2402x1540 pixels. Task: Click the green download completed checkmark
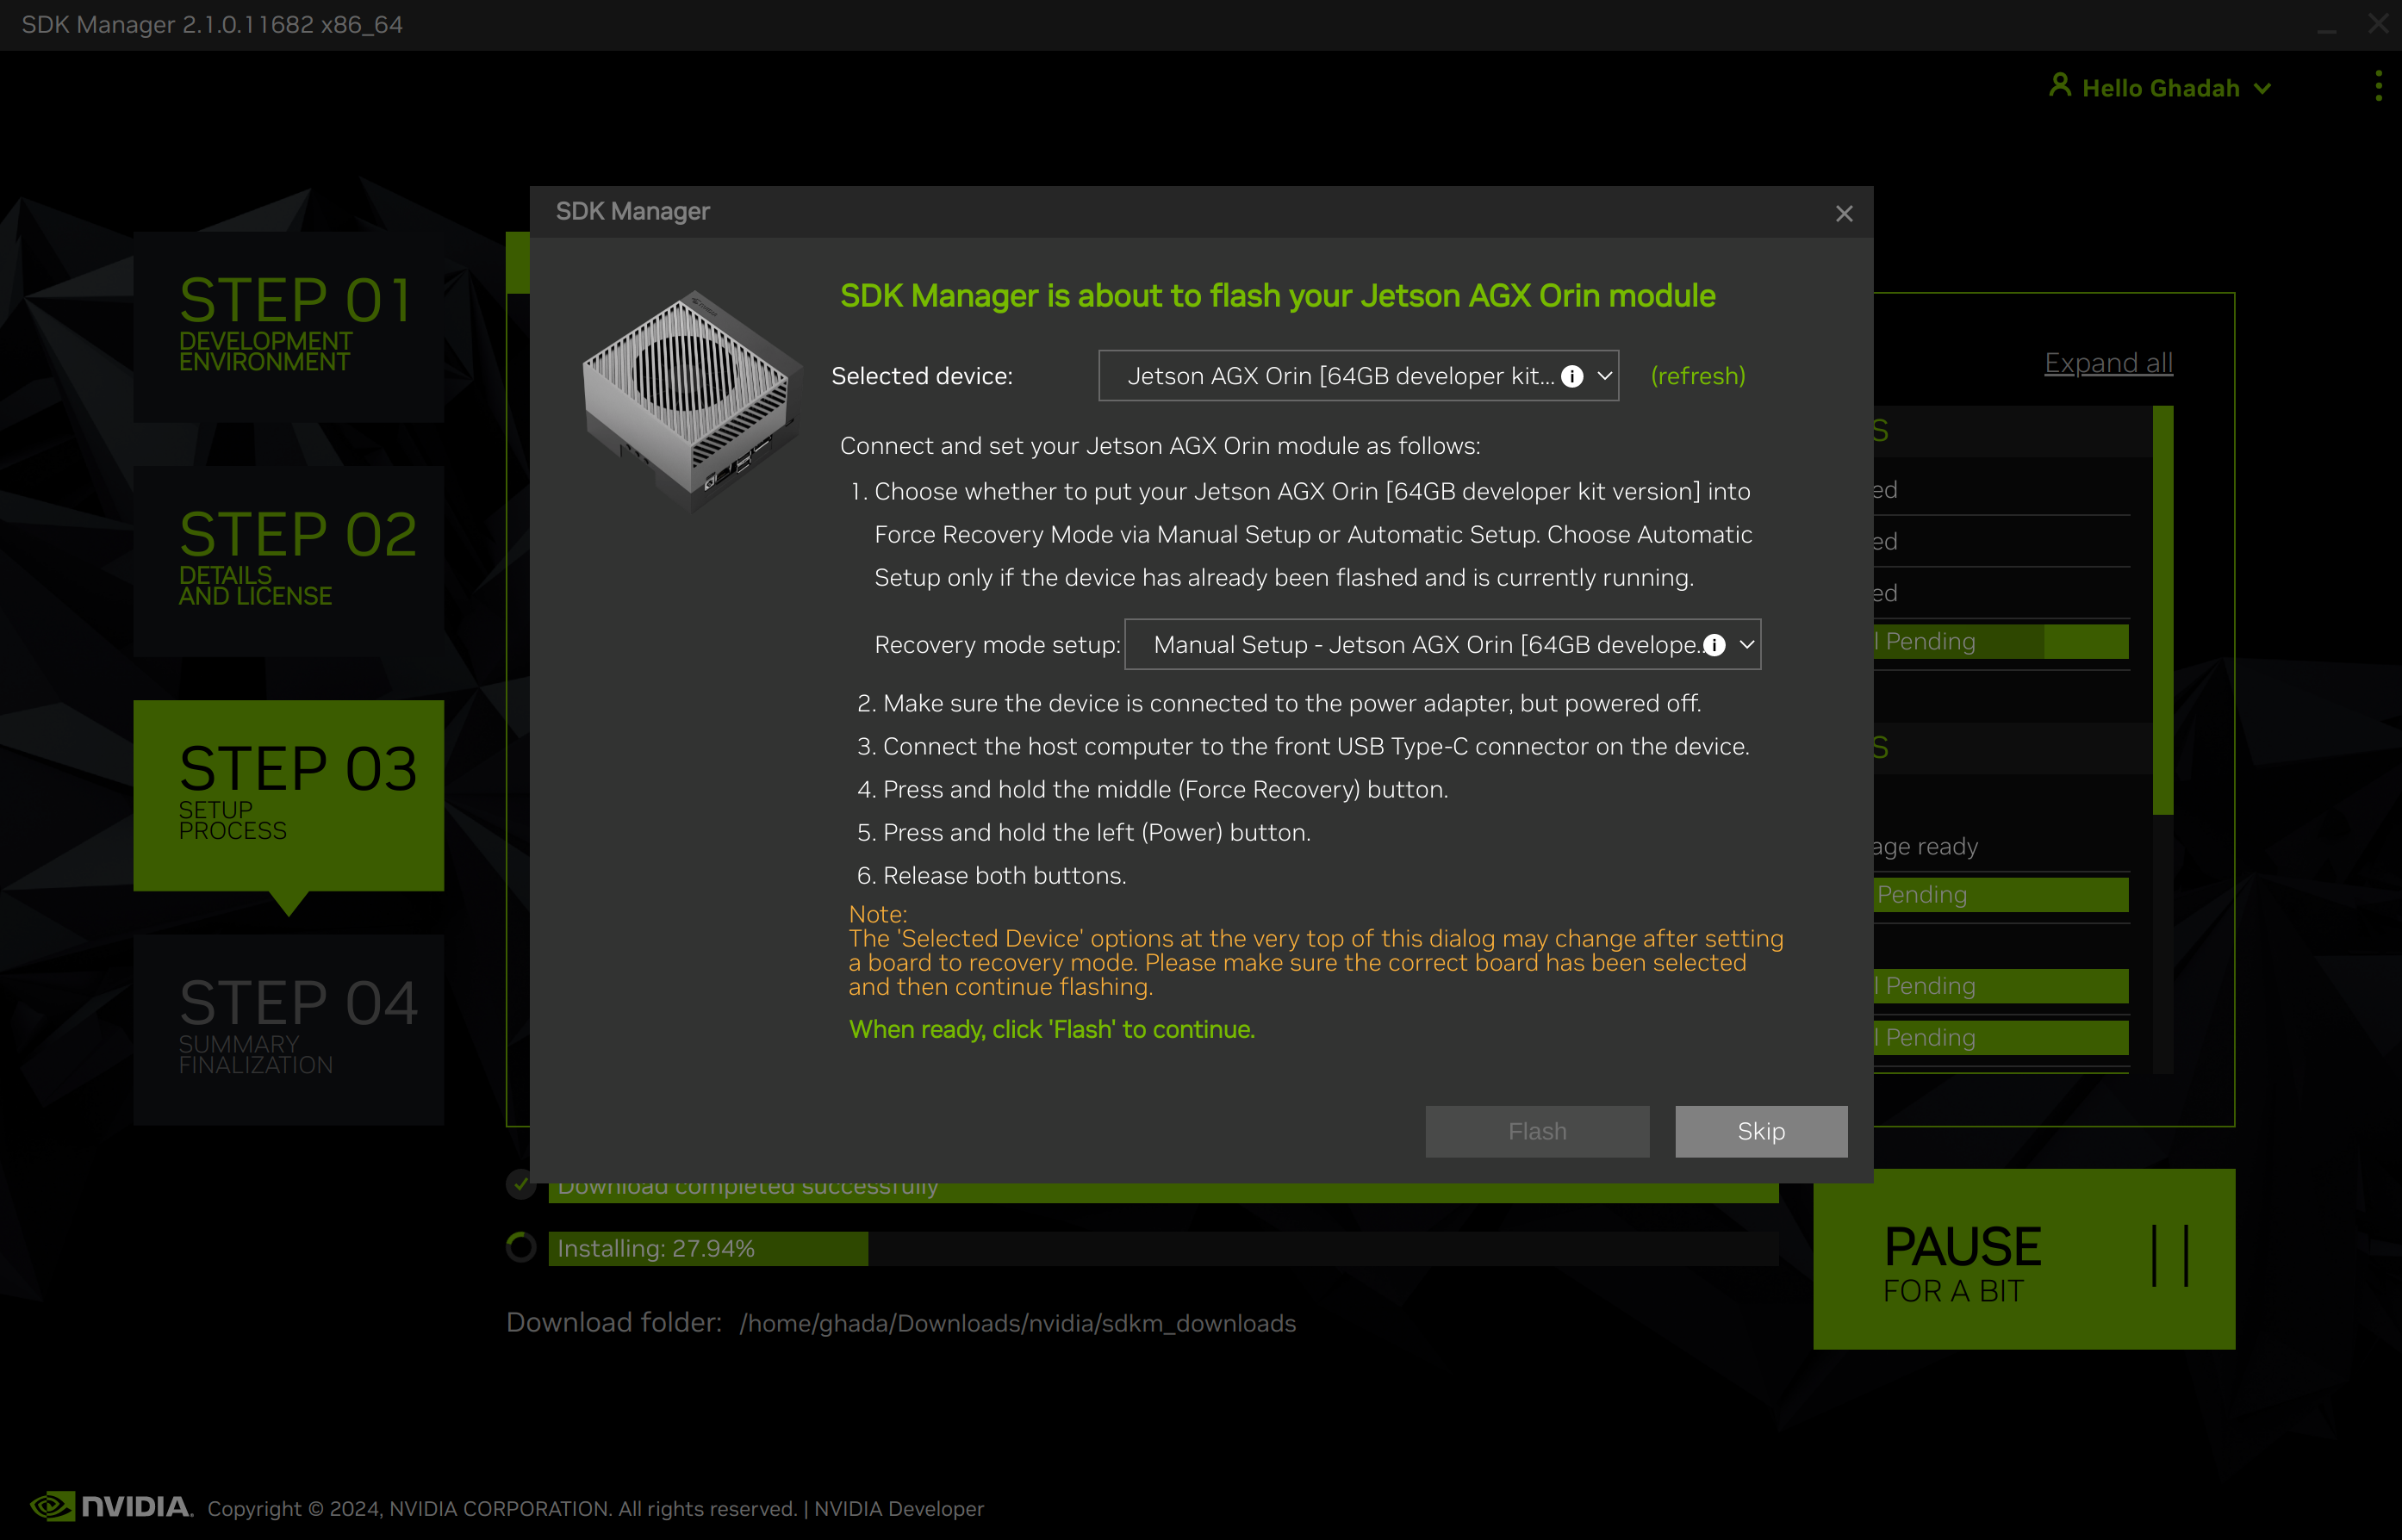(520, 1185)
